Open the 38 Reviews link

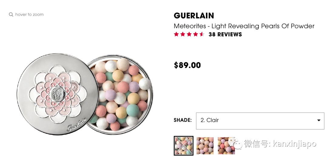click(225, 34)
